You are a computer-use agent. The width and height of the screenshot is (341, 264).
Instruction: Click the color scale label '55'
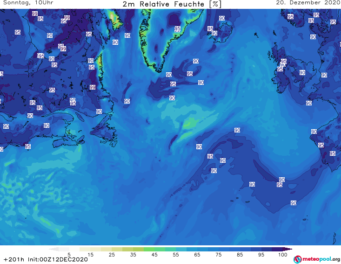tap(175, 255)
